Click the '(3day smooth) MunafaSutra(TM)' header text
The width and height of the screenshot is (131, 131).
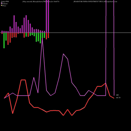pos(34,2)
